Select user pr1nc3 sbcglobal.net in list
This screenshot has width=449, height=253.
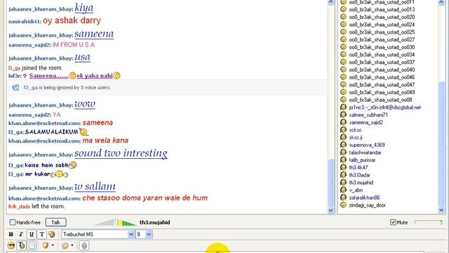tap(385, 108)
